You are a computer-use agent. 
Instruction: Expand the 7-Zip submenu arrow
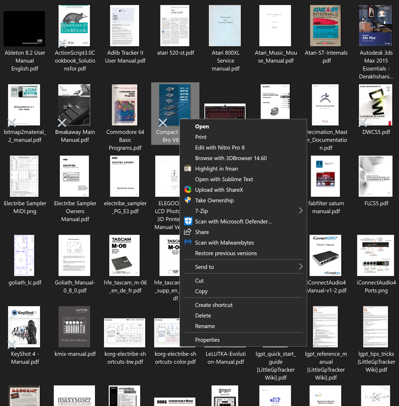pyautogui.click(x=300, y=211)
